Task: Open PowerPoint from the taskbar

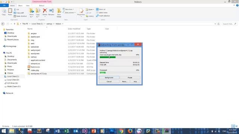Action: (x=94, y=131)
